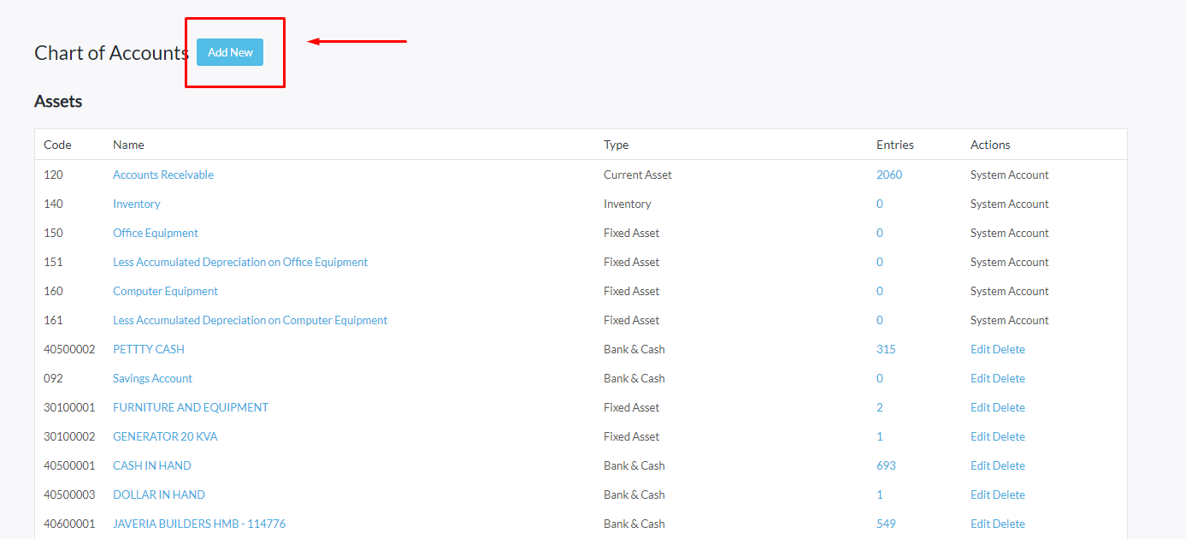Delete the Savings Account row
The image size is (1186, 539).
click(1009, 378)
